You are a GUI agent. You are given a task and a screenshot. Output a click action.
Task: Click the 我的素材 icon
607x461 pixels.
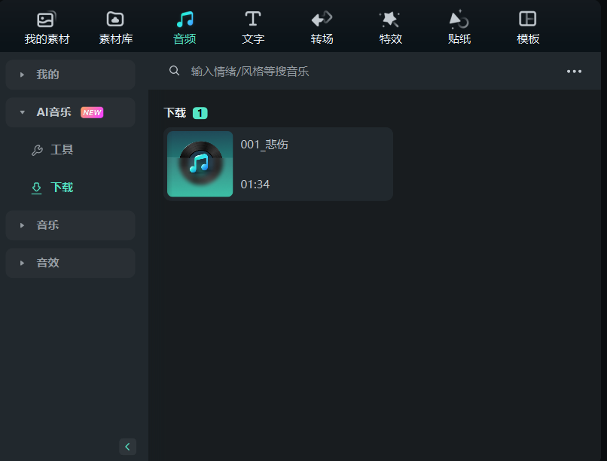click(x=45, y=18)
